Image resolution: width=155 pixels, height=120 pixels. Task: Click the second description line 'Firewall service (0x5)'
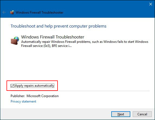tap(36, 46)
